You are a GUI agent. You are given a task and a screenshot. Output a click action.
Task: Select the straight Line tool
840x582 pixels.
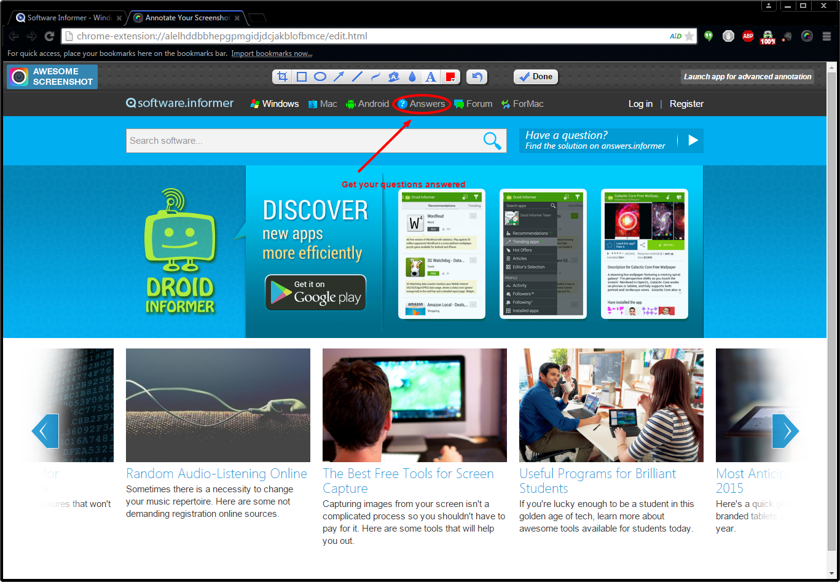click(357, 77)
